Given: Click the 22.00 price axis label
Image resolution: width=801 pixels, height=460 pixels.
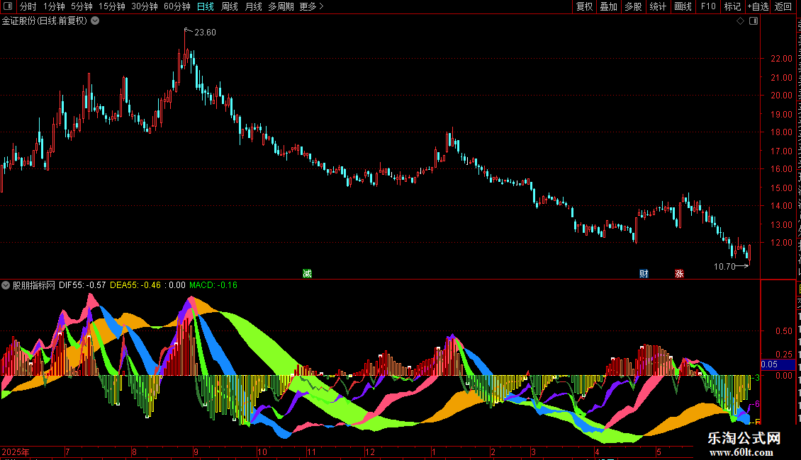Looking at the screenshot, I should pos(782,59).
